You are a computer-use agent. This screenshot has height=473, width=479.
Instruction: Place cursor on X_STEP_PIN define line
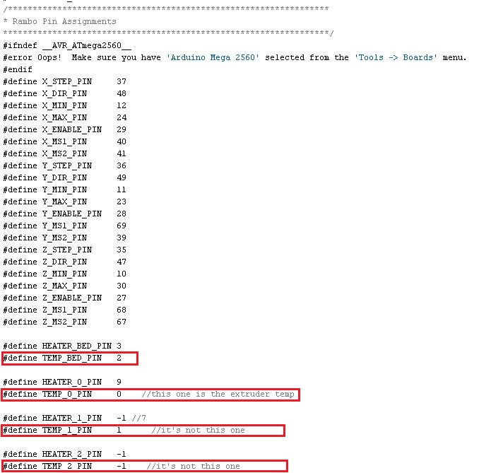click(x=64, y=81)
